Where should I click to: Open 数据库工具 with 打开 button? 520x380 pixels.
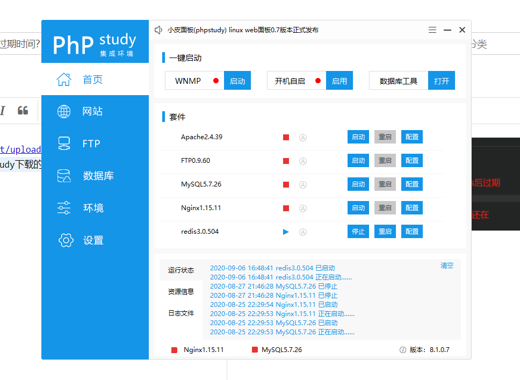(x=442, y=81)
